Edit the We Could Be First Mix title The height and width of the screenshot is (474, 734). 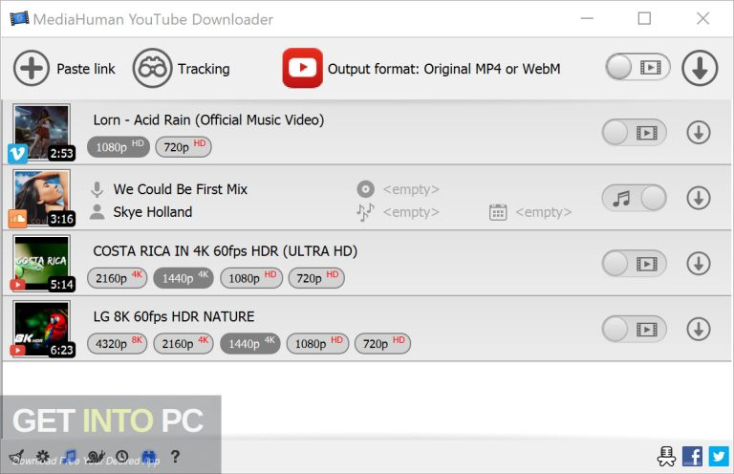181,189
